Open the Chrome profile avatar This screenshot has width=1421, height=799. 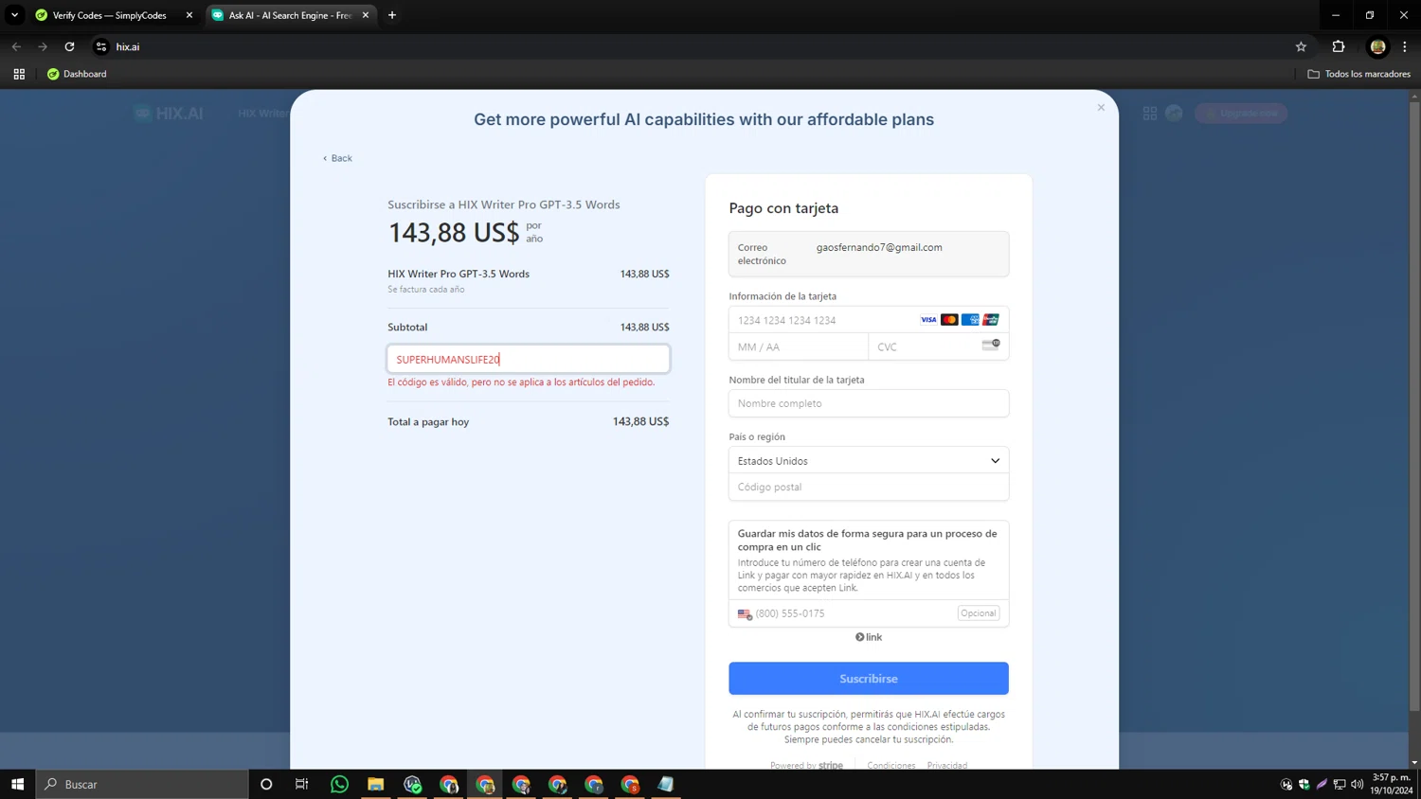(x=1377, y=46)
